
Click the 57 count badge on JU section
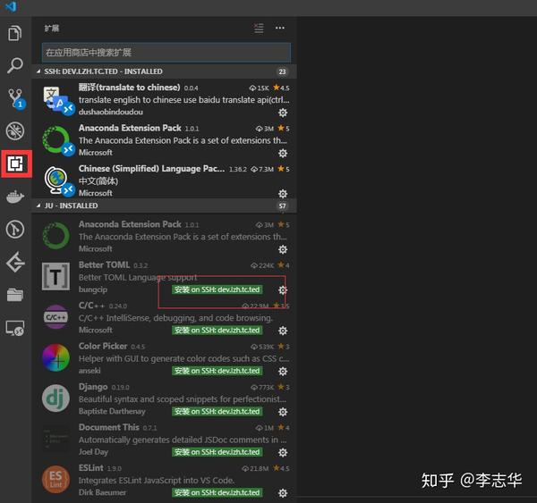pos(282,205)
